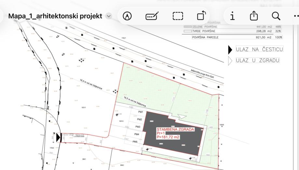Click the 298,28 m2 value
This screenshot has height=170, width=299.
[264, 31]
